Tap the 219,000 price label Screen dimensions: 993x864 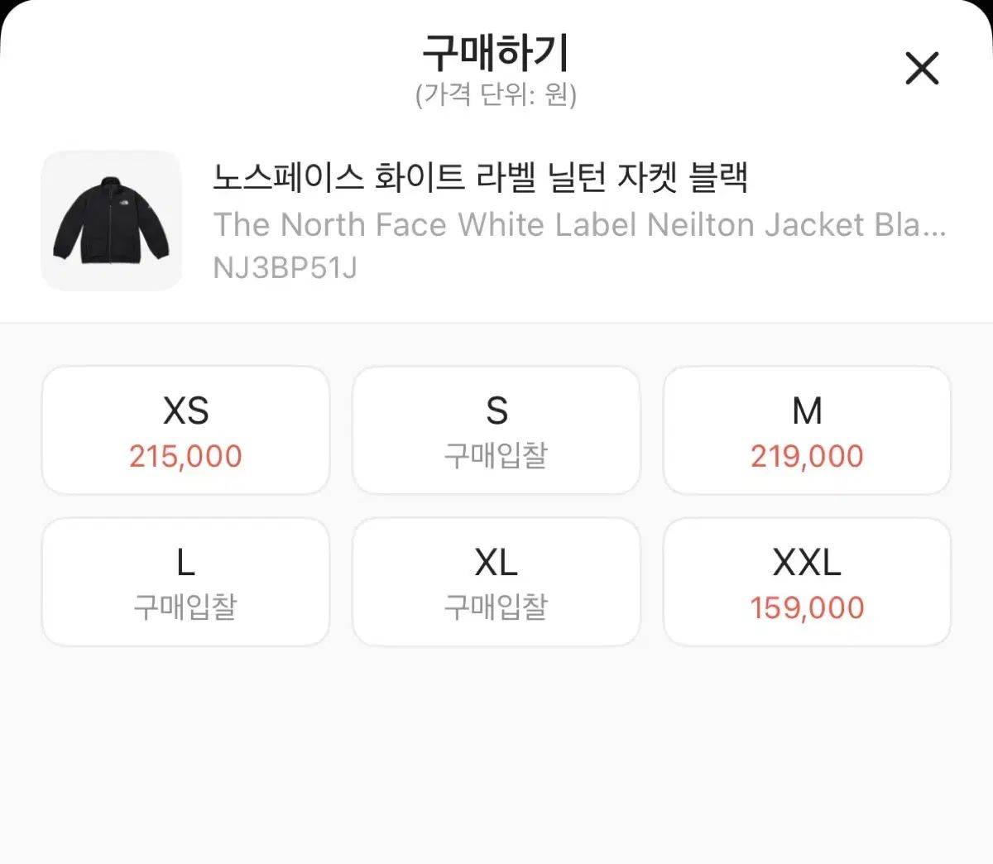click(x=807, y=456)
